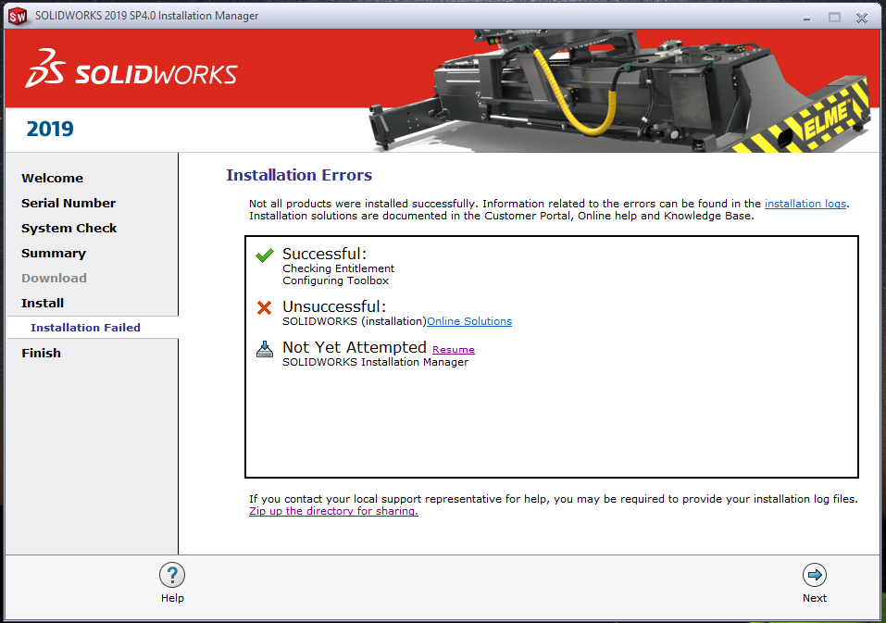
Task: Switch to the Summary step
Action: point(54,253)
